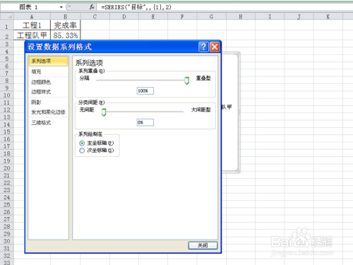Click the 重叠型 label by overlap slider
The image size is (353, 265).
[x=203, y=78]
